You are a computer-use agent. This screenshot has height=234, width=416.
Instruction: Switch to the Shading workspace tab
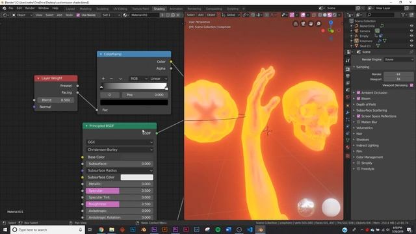click(159, 8)
